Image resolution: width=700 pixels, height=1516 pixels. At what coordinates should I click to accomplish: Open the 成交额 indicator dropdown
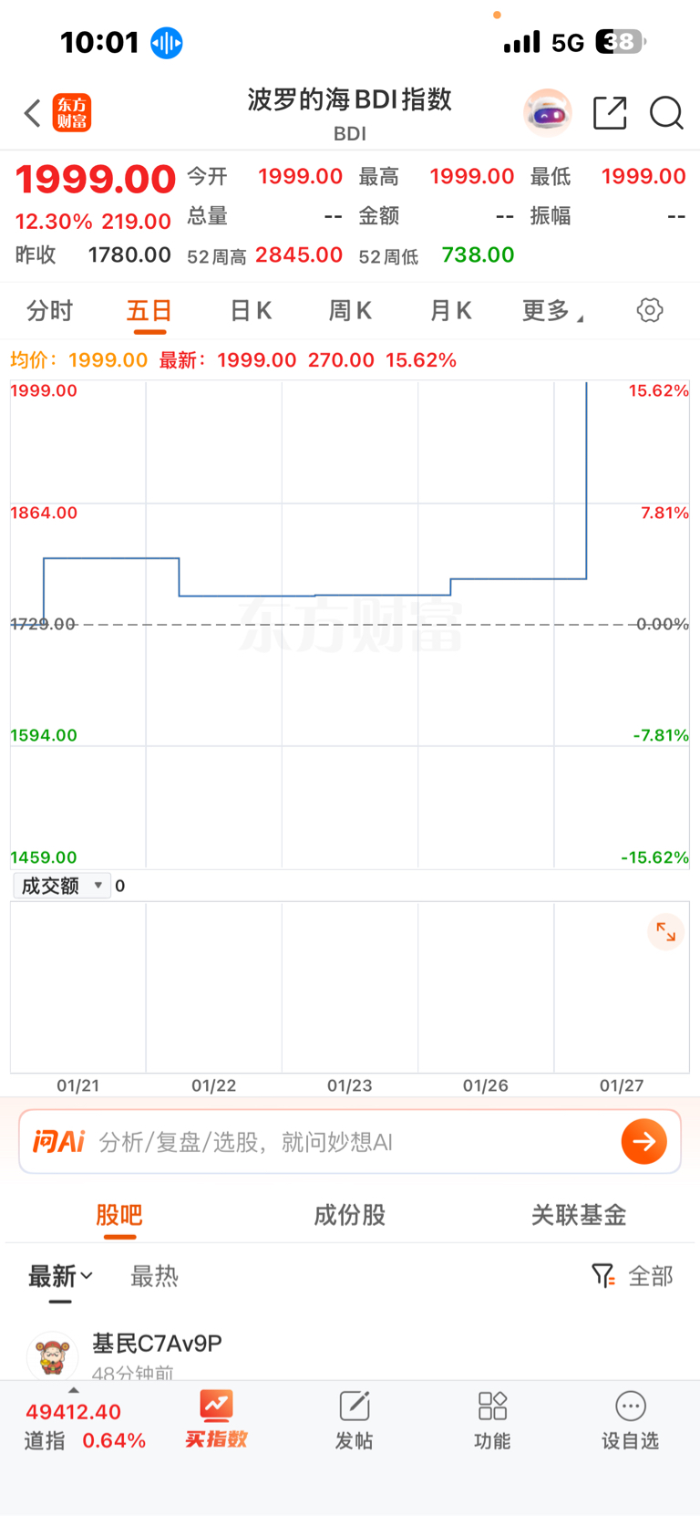[x=62, y=886]
